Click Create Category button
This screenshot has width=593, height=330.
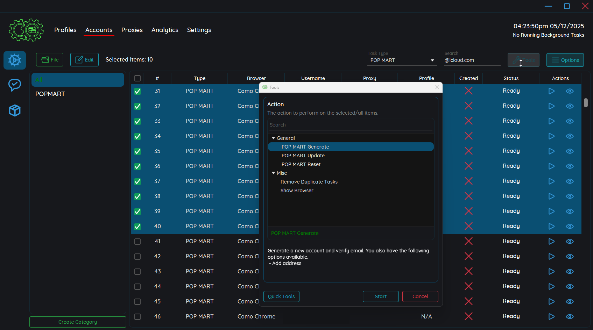(78, 322)
